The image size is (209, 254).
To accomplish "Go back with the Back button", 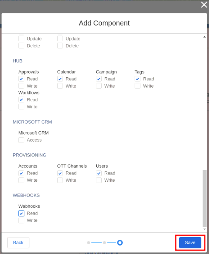I will (18, 243).
